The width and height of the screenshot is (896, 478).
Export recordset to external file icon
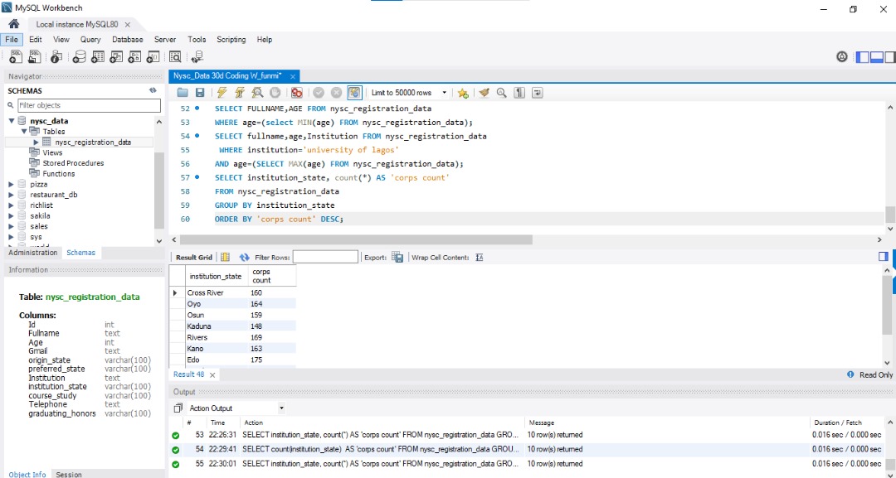click(x=397, y=258)
